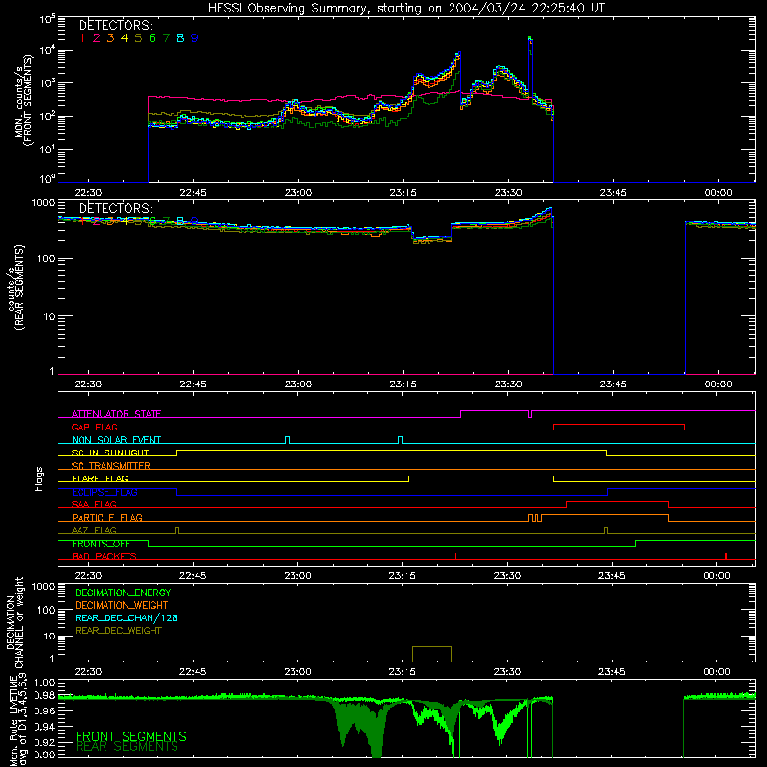Select the MON. counts/s (FRONT SEGMENTS) axis title
Viewport: 767px width, 767px height.
pyautogui.click(x=23, y=100)
